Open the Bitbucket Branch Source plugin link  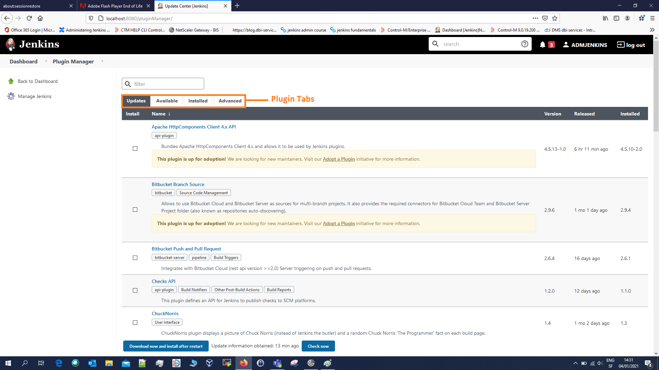click(x=178, y=184)
